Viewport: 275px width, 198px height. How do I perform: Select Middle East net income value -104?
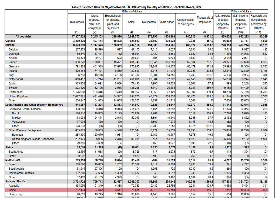[155, 160]
